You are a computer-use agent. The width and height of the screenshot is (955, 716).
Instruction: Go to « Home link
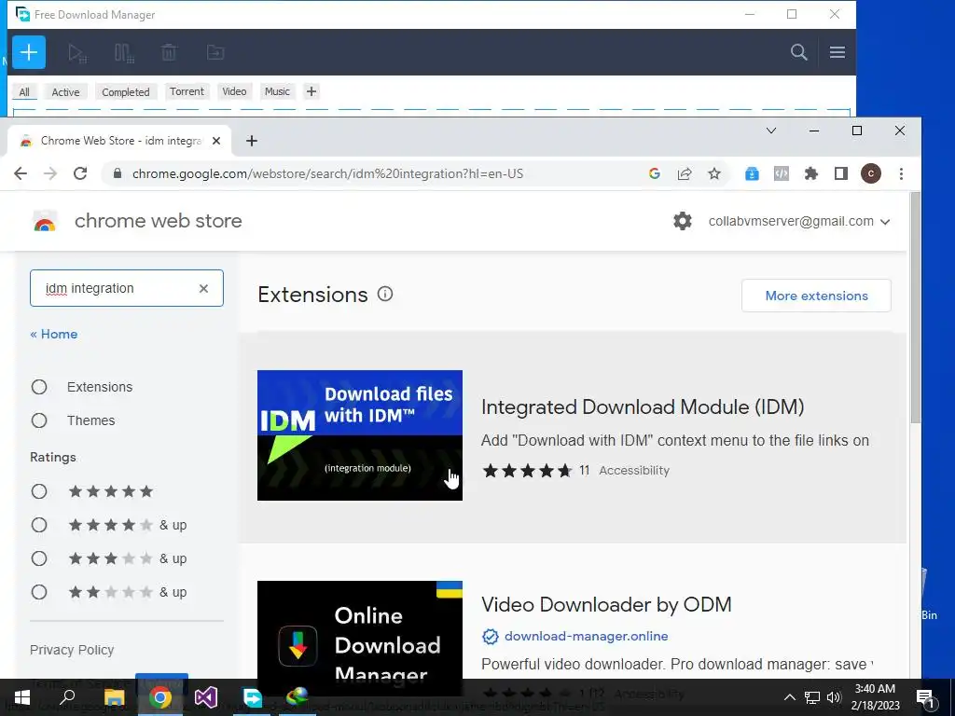(53, 335)
